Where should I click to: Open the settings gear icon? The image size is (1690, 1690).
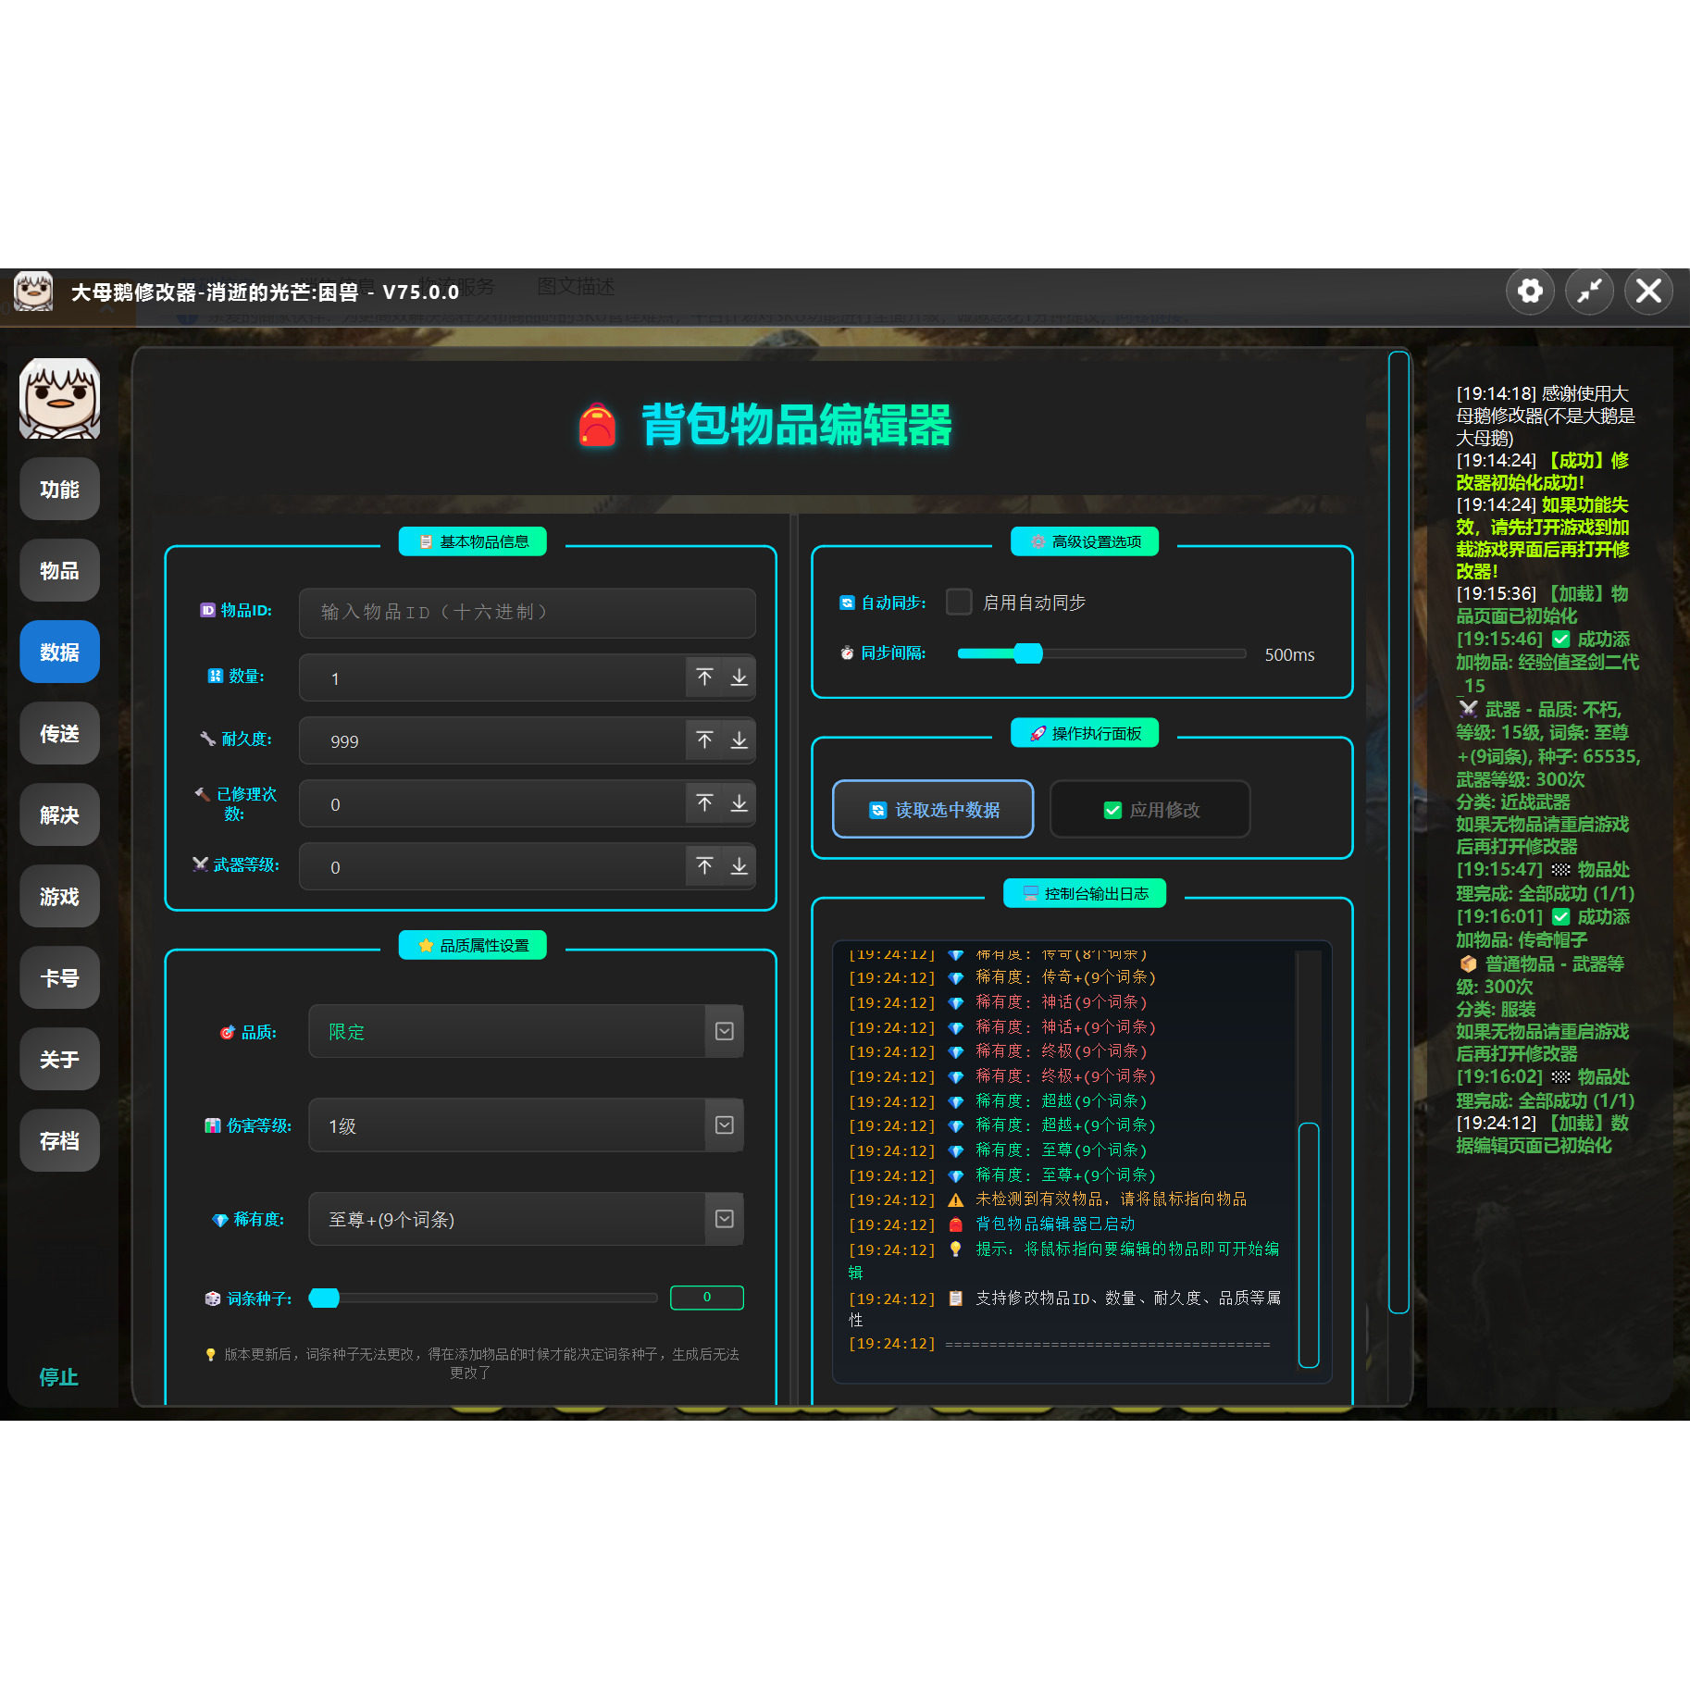pos(1530,292)
